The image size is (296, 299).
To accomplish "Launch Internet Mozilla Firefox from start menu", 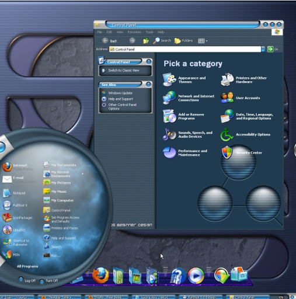I will click(x=18, y=167).
